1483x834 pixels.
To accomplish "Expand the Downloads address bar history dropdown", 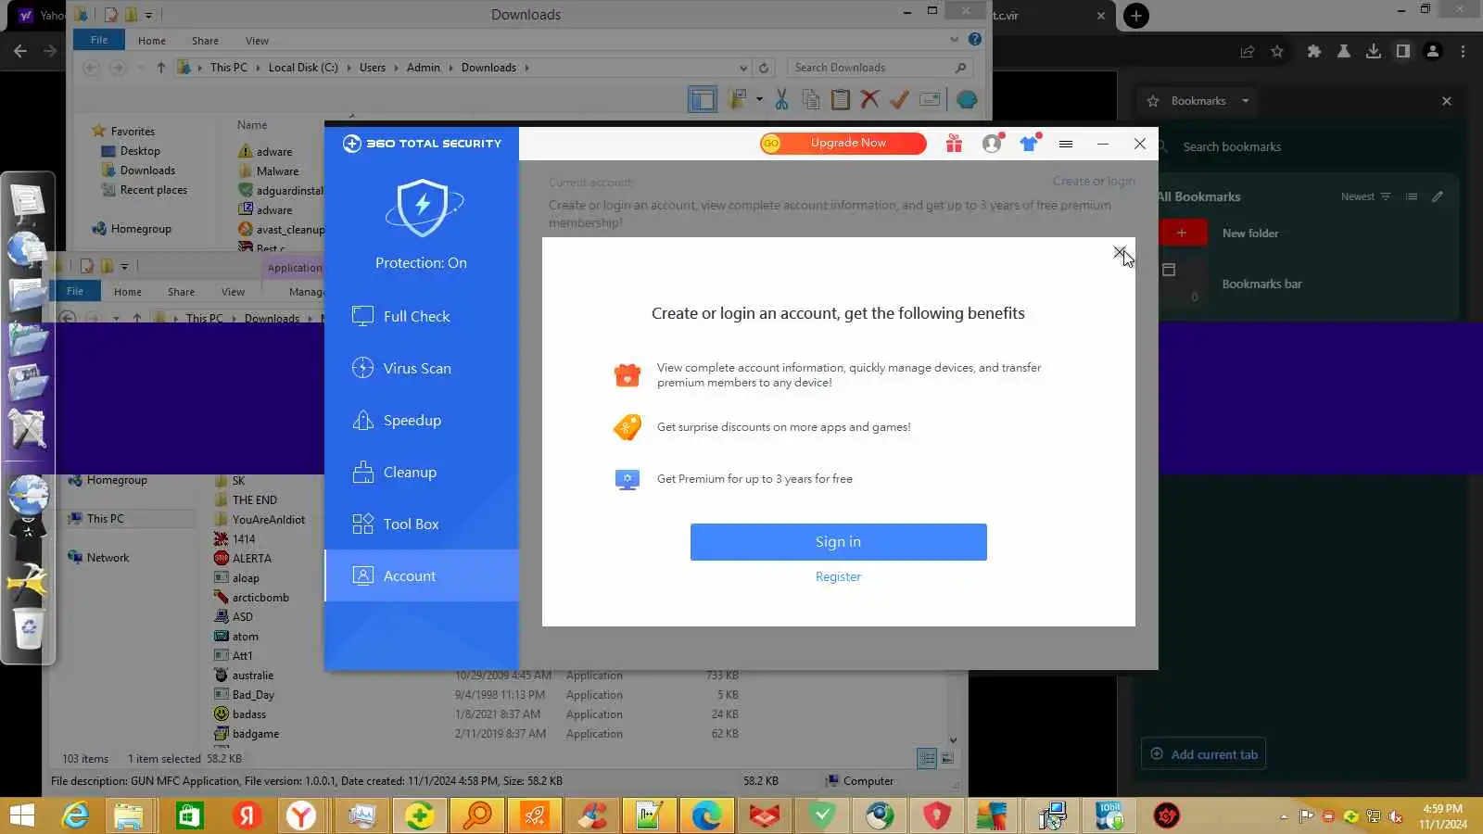I will click(743, 68).
